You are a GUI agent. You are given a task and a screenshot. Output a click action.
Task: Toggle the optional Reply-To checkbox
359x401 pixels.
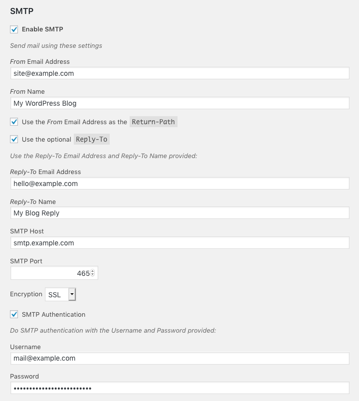(x=14, y=139)
